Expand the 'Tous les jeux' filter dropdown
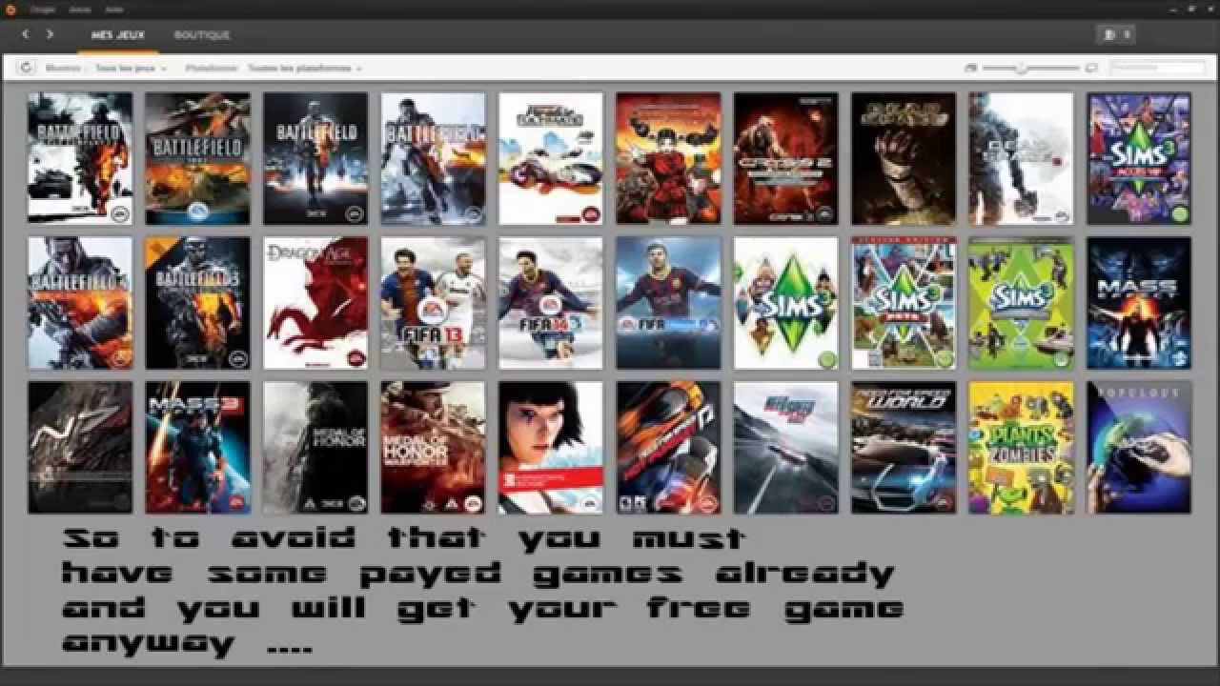The height and width of the screenshot is (686, 1220). point(132,69)
